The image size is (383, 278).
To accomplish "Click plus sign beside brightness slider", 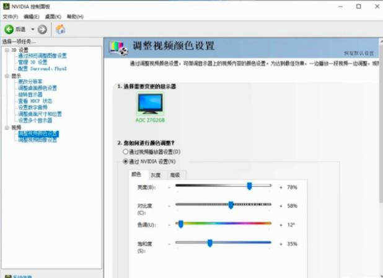I will [x=281, y=187].
